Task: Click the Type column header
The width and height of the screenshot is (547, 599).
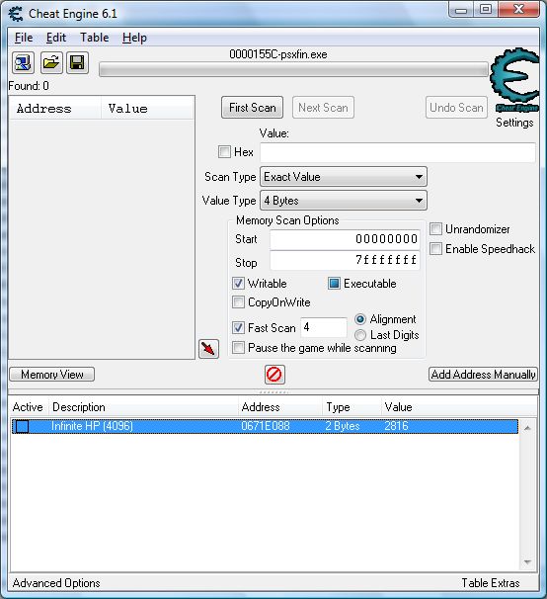Action: pyautogui.click(x=352, y=407)
